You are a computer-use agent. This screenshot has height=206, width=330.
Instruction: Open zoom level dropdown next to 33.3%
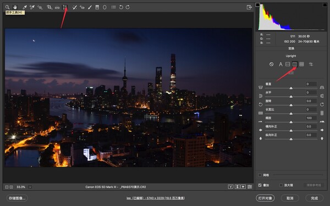30,187
